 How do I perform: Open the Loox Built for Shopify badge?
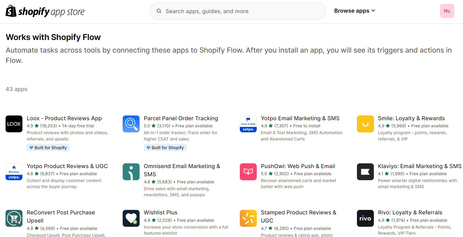point(48,147)
